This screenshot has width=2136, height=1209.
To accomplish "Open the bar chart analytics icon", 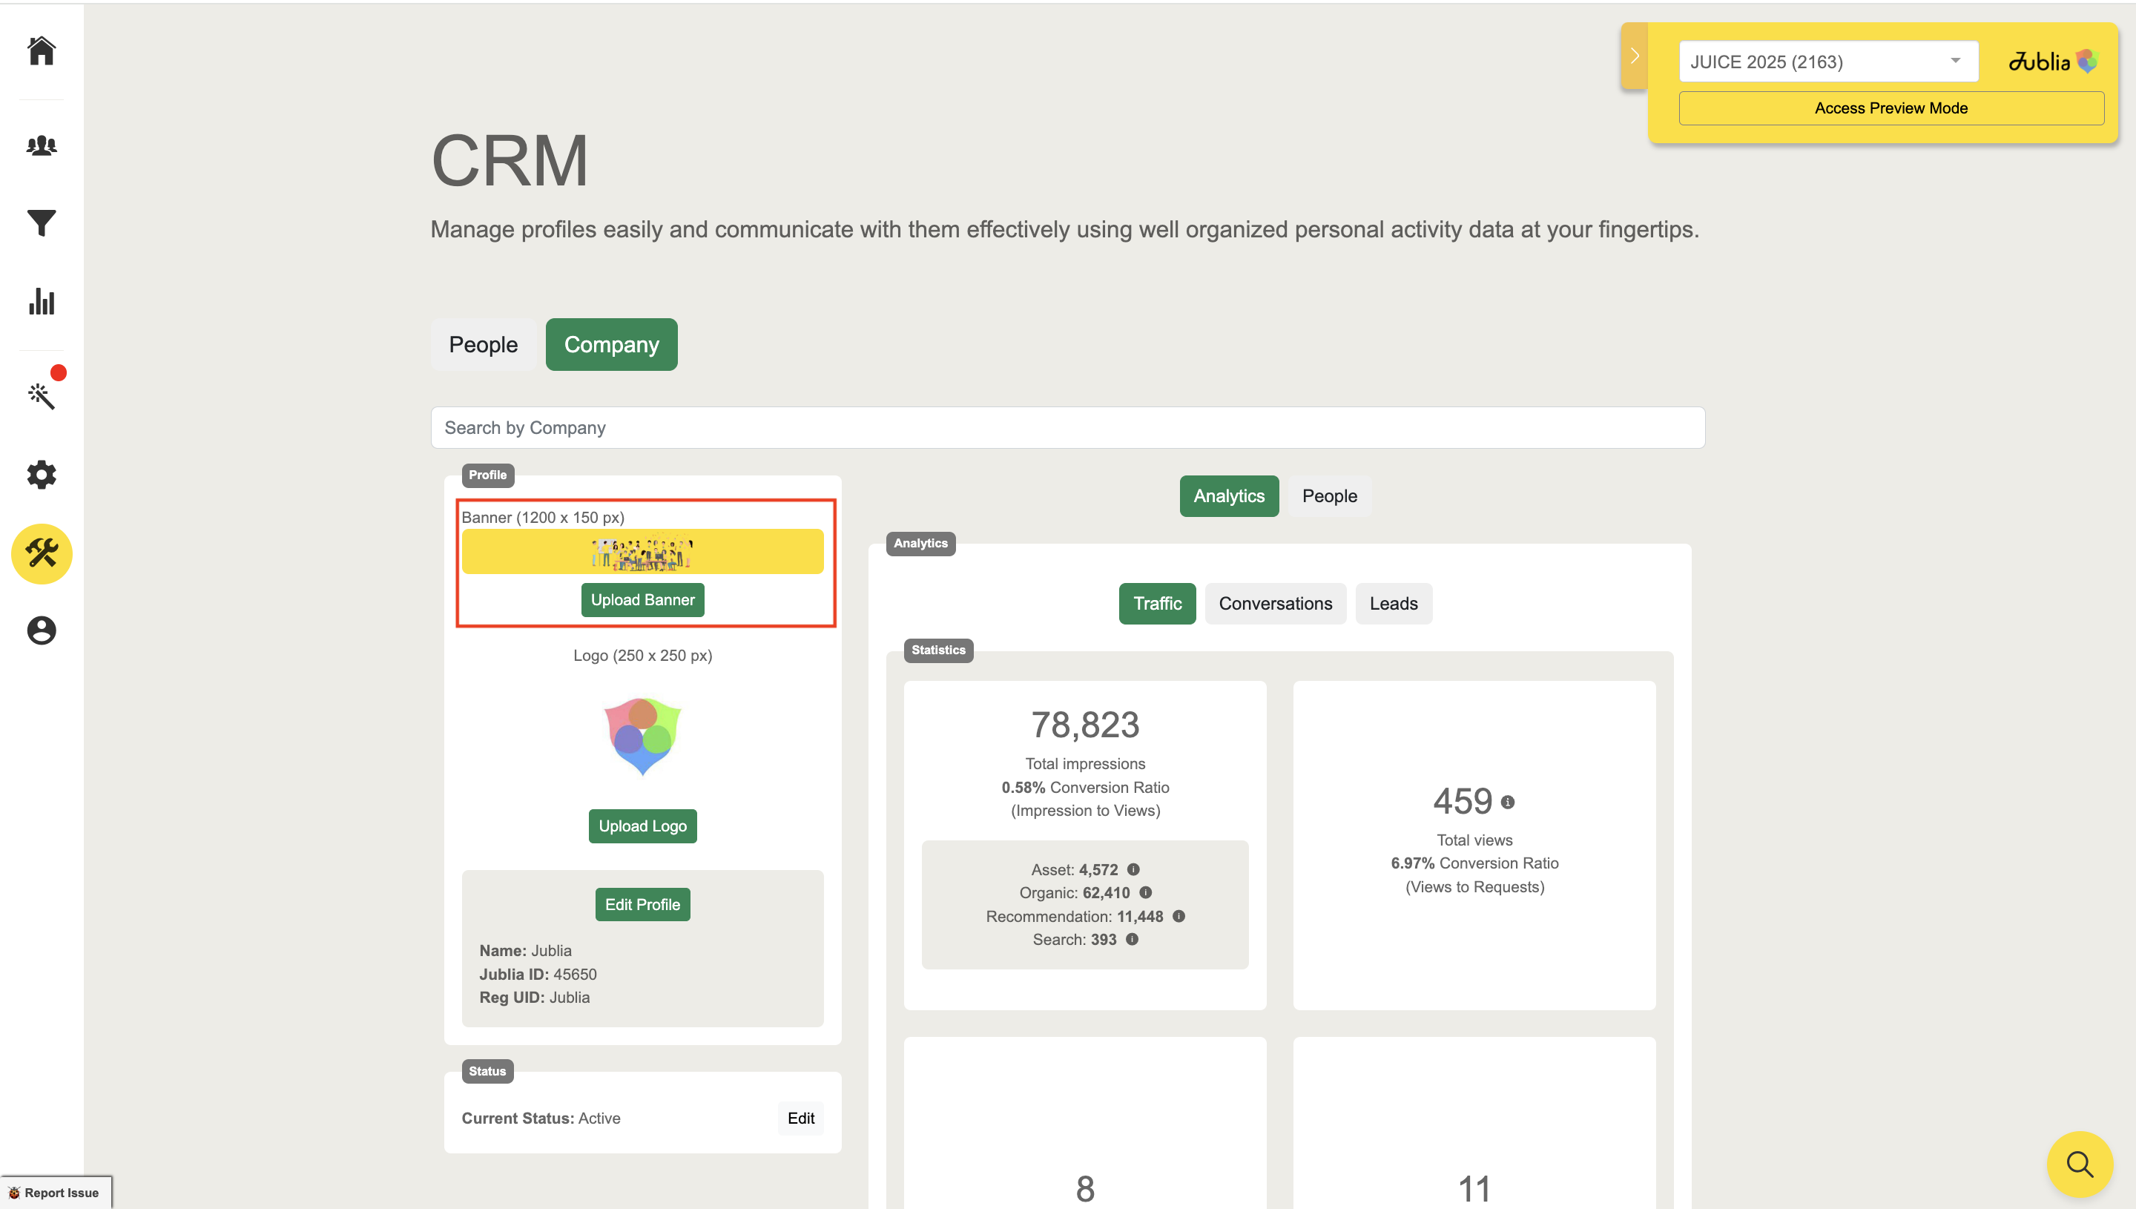I will point(42,301).
